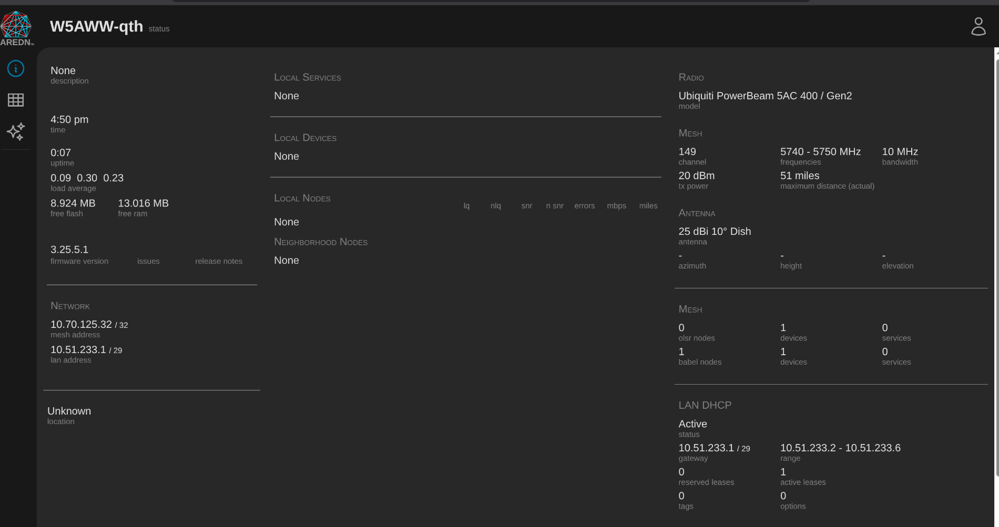Click the W5AWW-qth node name

[x=96, y=26]
